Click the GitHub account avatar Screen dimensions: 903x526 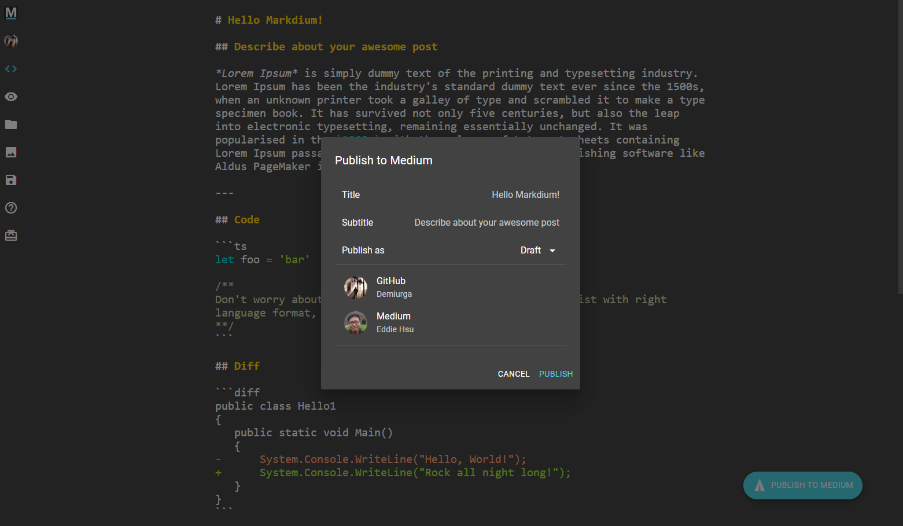356,288
